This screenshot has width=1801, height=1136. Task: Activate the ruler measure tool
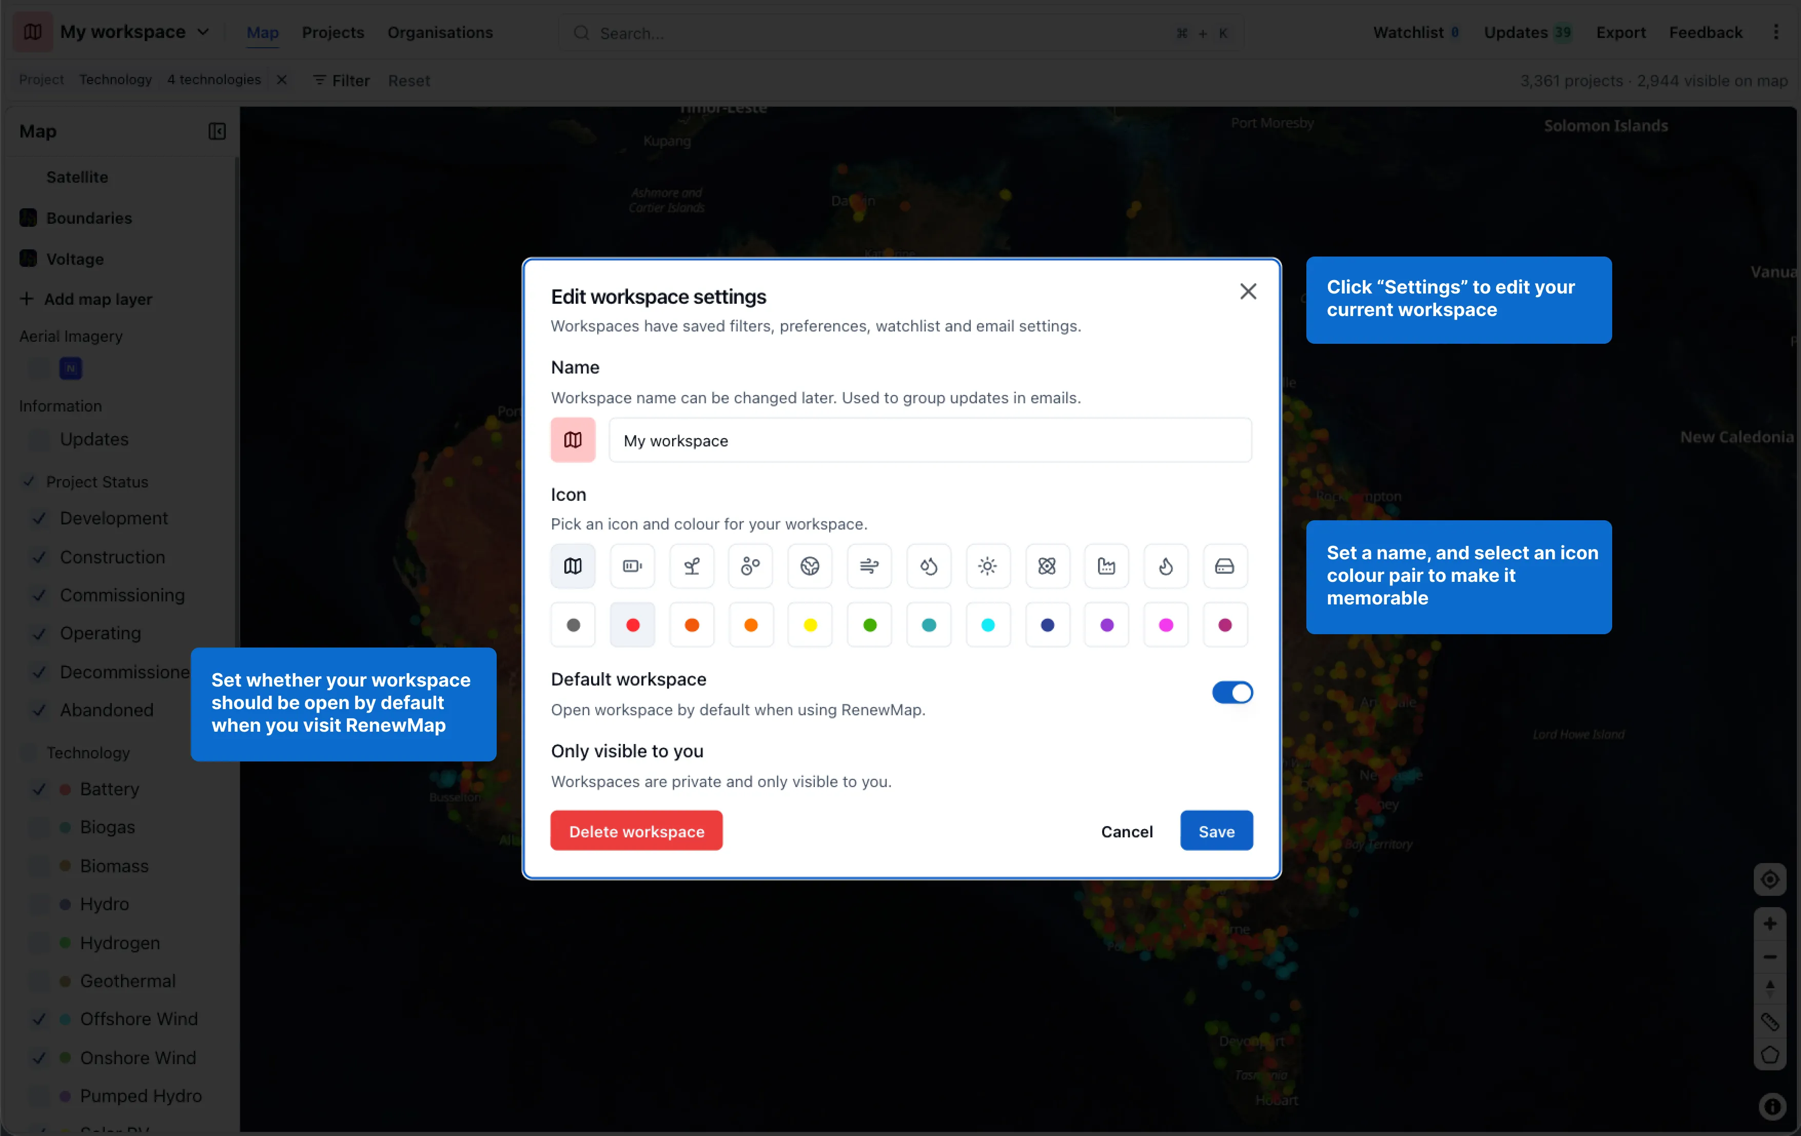click(1770, 1022)
